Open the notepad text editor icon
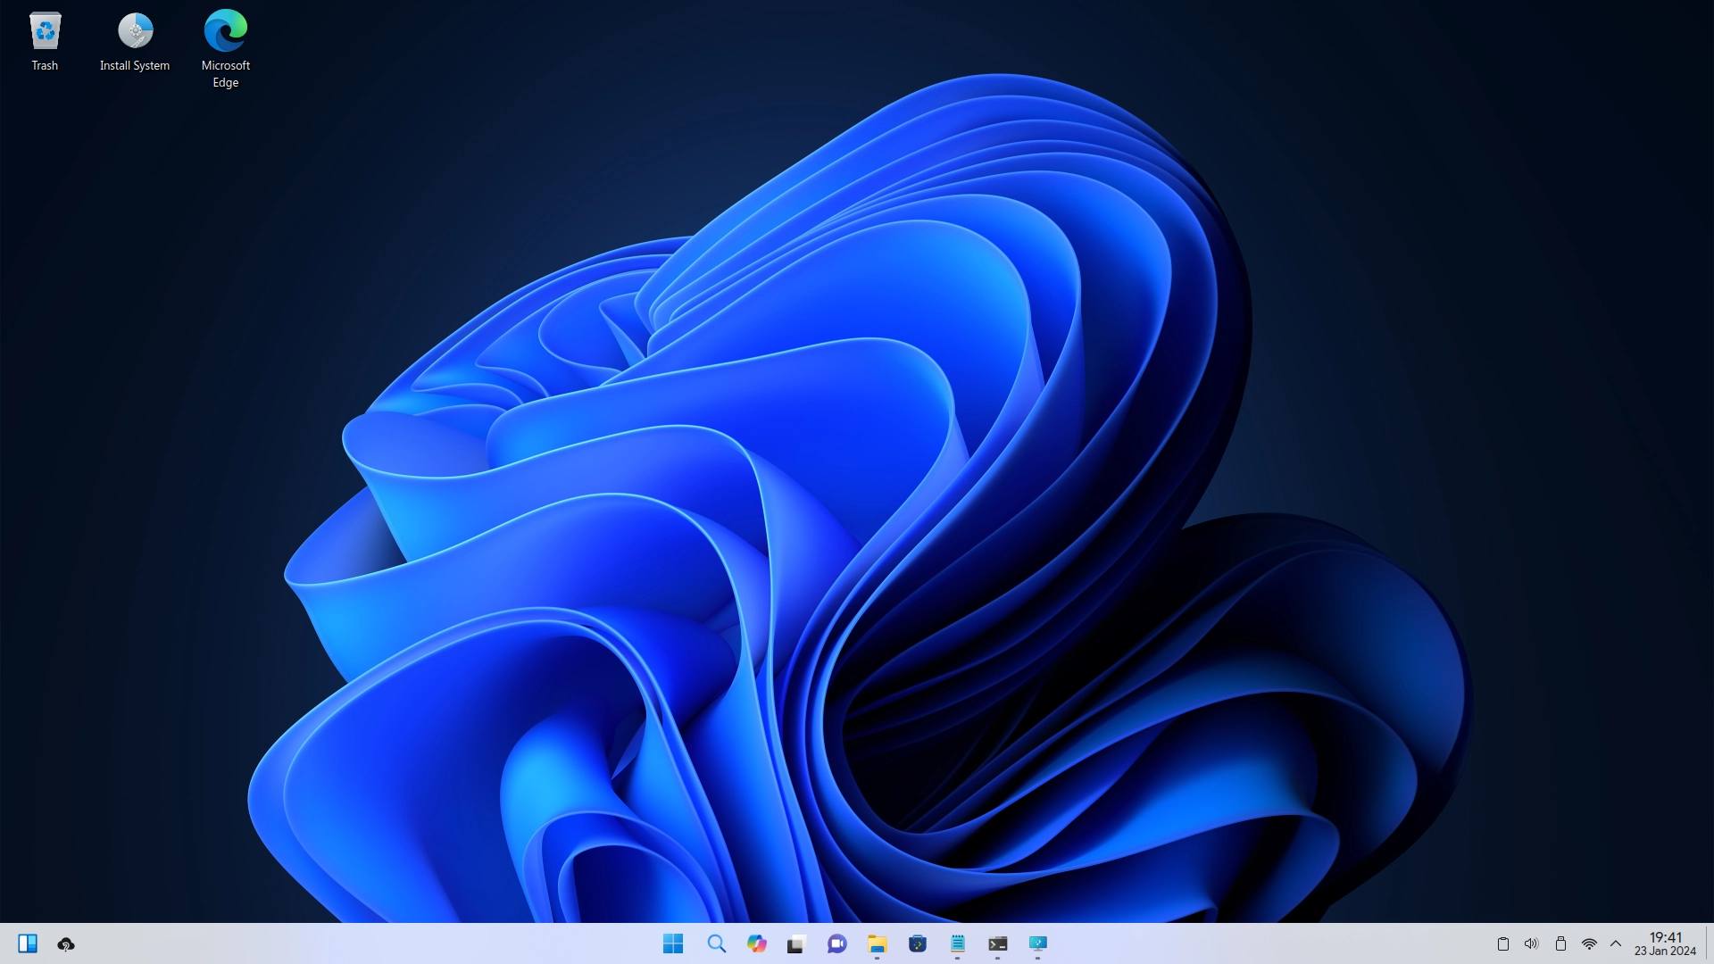The image size is (1714, 964). coord(958,943)
